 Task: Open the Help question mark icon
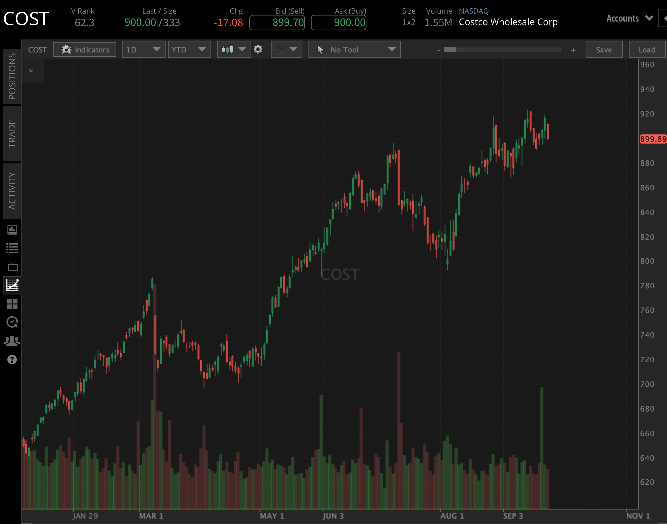coord(12,359)
